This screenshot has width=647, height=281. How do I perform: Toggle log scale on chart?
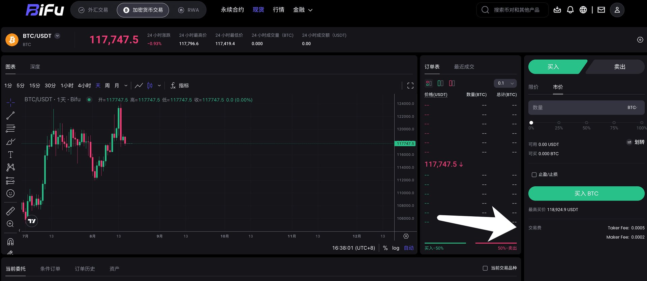pos(396,248)
